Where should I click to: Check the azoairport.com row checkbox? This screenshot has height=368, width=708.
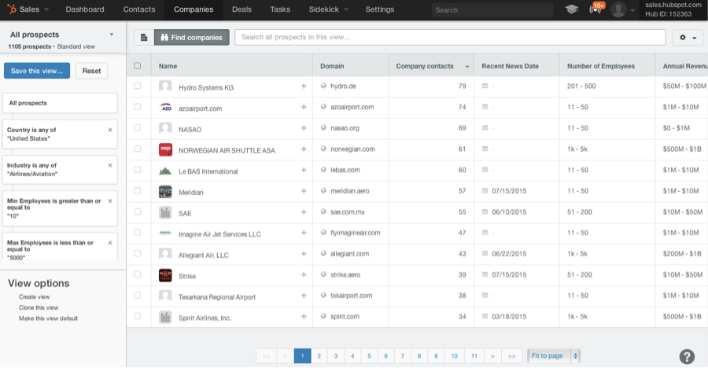(x=137, y=107)
